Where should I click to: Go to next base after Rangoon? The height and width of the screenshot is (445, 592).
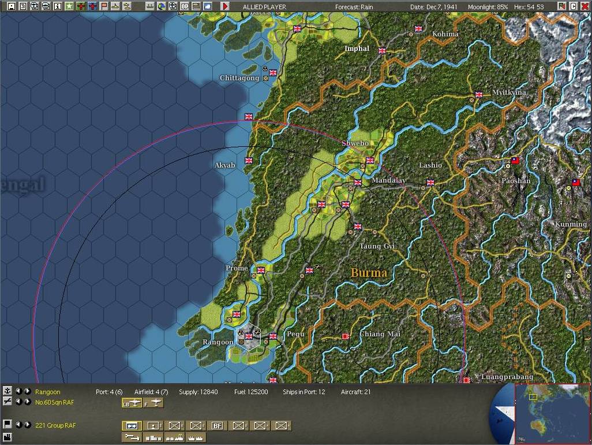[27, 391]
